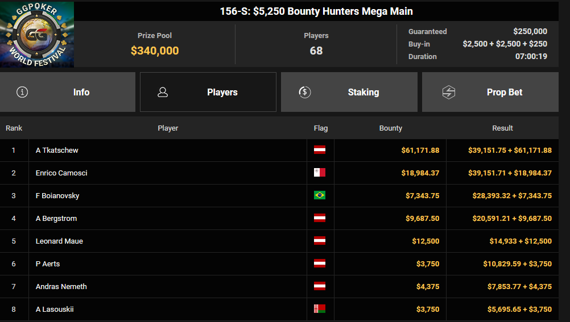The height and width of the screenshot is (322, 570).
Task: Click the Staking dollar coin icon
Action: click(305, 92)
